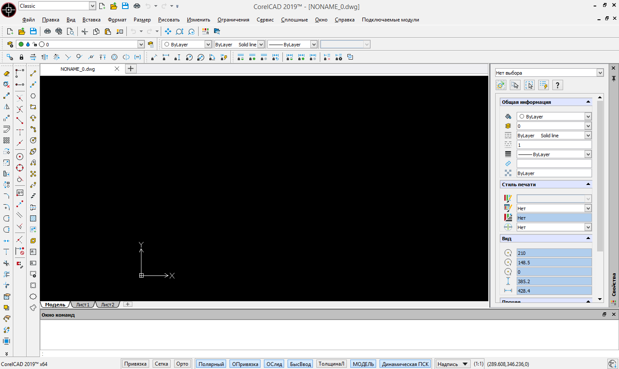Open the Нет выбора selection dropdown
Image resolution: width=619 pixels, height=369 pixels.
(600, 73)
